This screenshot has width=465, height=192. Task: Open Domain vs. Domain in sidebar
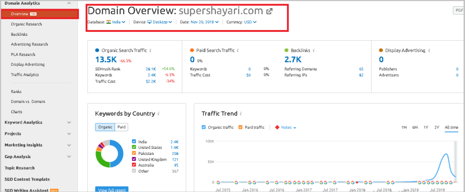28,102
